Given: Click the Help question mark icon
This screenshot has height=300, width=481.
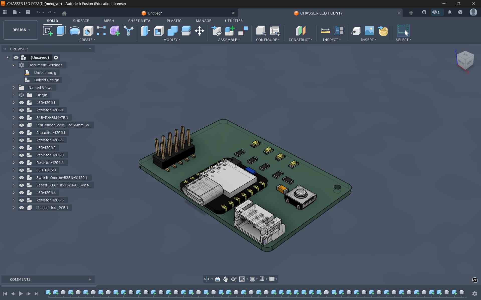Looking at the screenshot, I should pos(460,12).
